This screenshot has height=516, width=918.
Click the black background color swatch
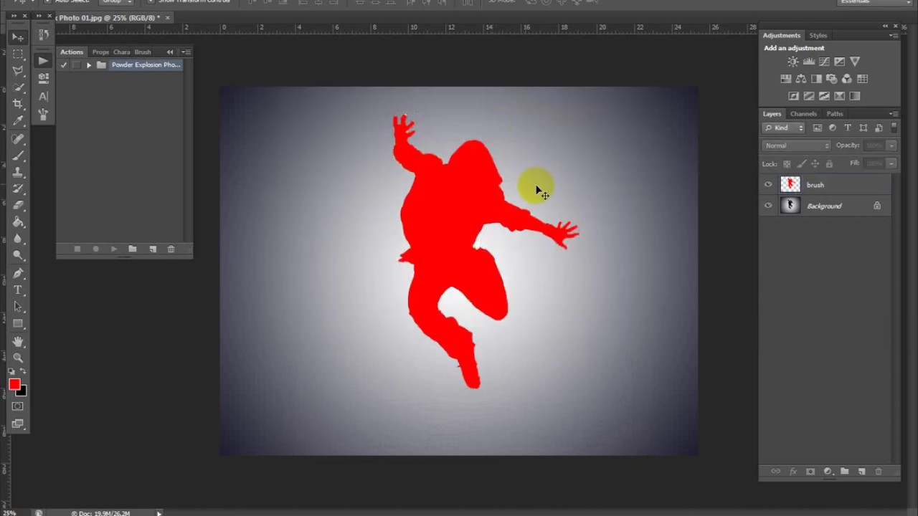(22, 392)
